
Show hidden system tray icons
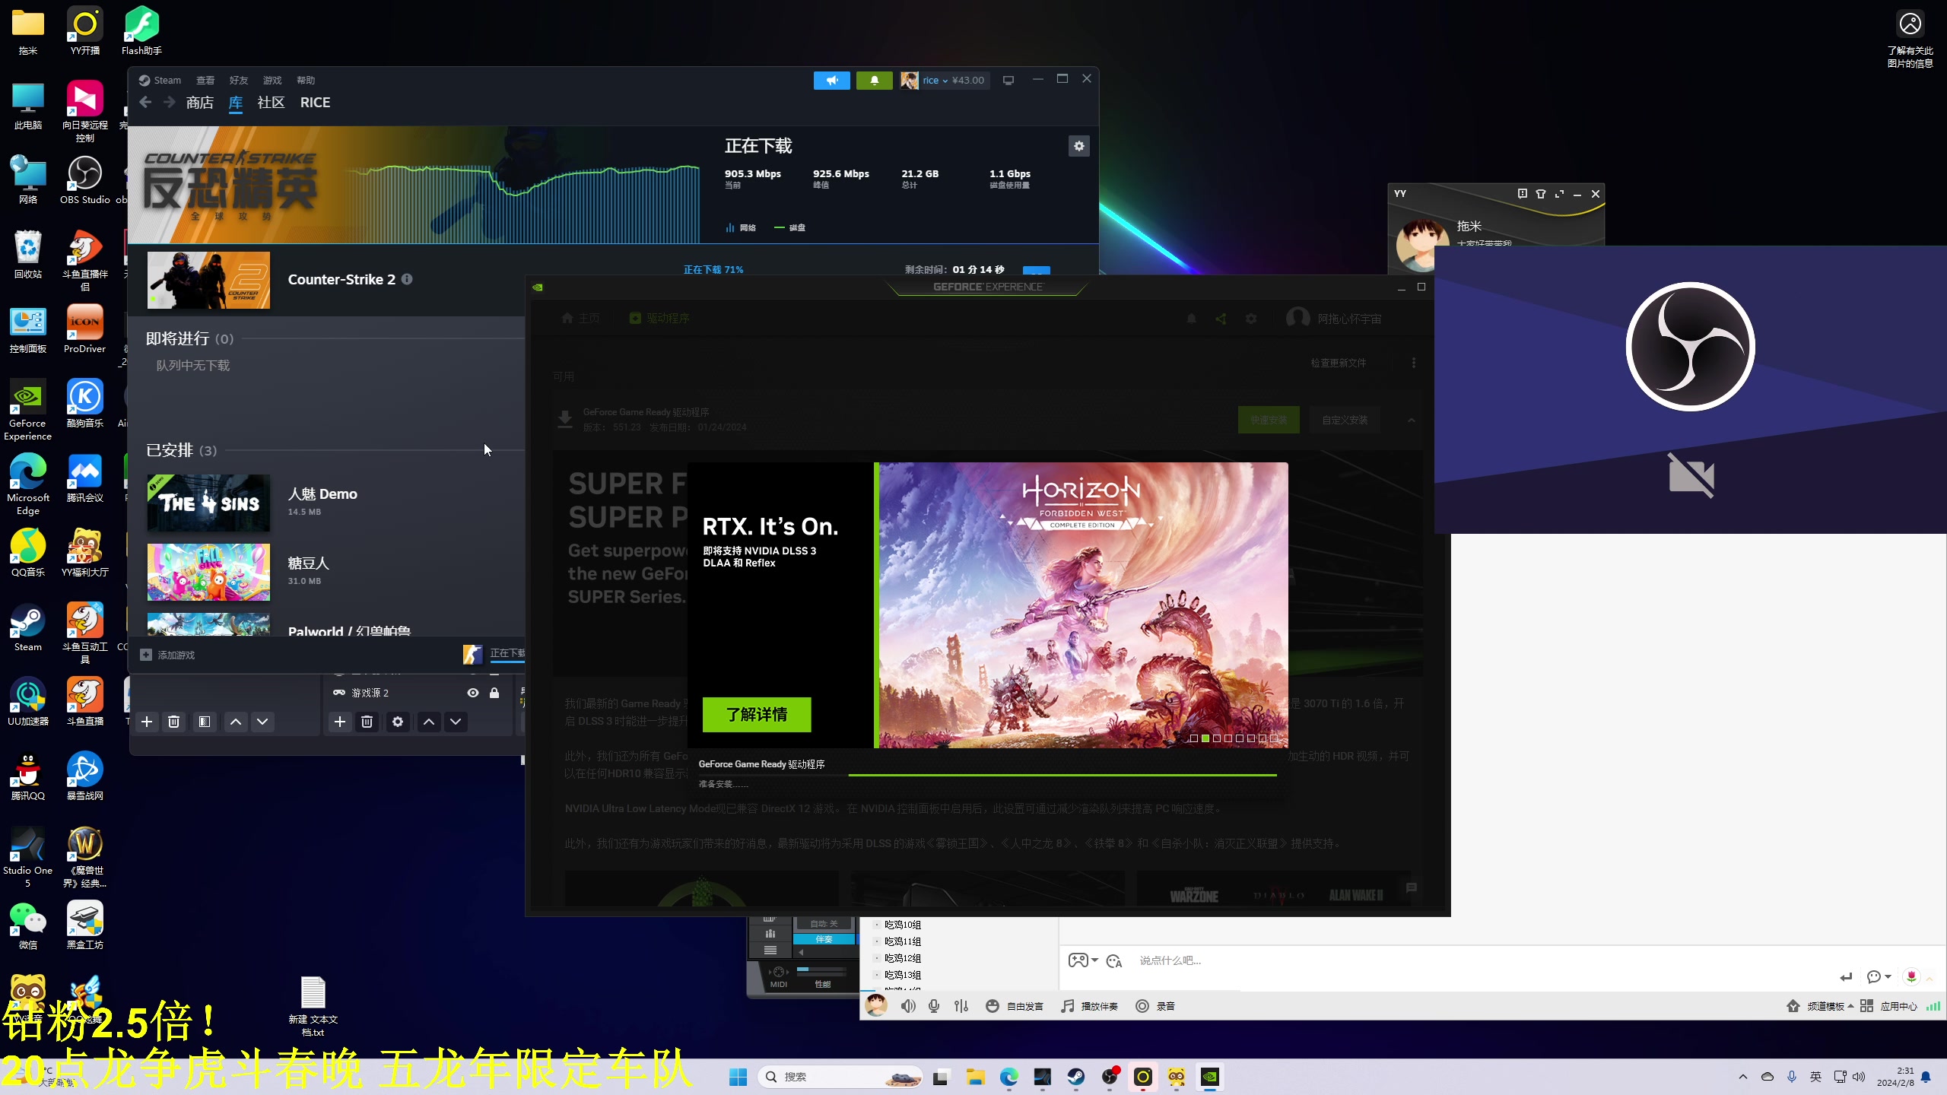pos(1743,1077)
